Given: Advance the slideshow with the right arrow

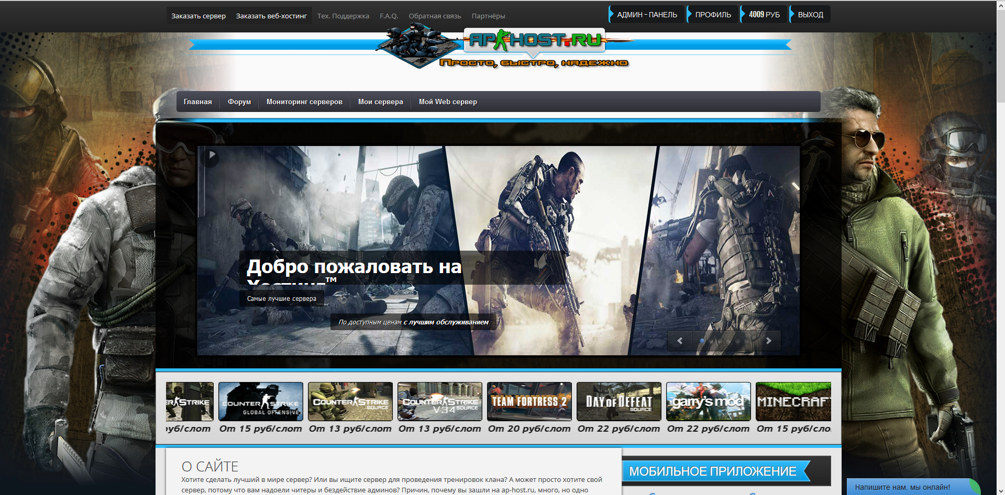Looking at the screenshot, I should pos(768,341).
